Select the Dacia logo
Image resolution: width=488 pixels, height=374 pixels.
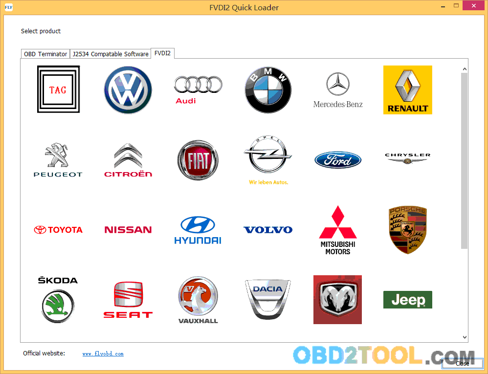point(268,300)
